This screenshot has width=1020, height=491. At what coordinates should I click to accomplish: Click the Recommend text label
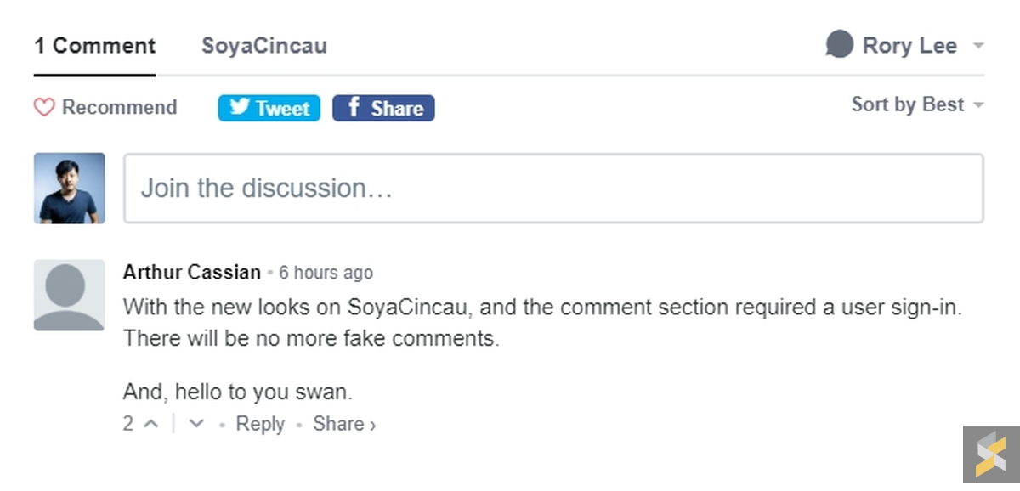coord(119,108)
